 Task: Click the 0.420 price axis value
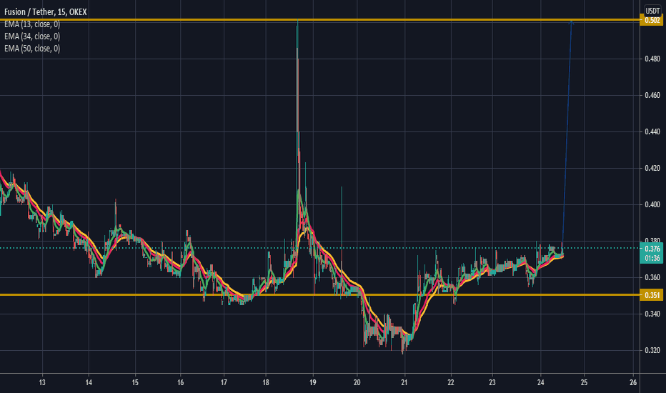pyautogui.click(x=652, y=168)
